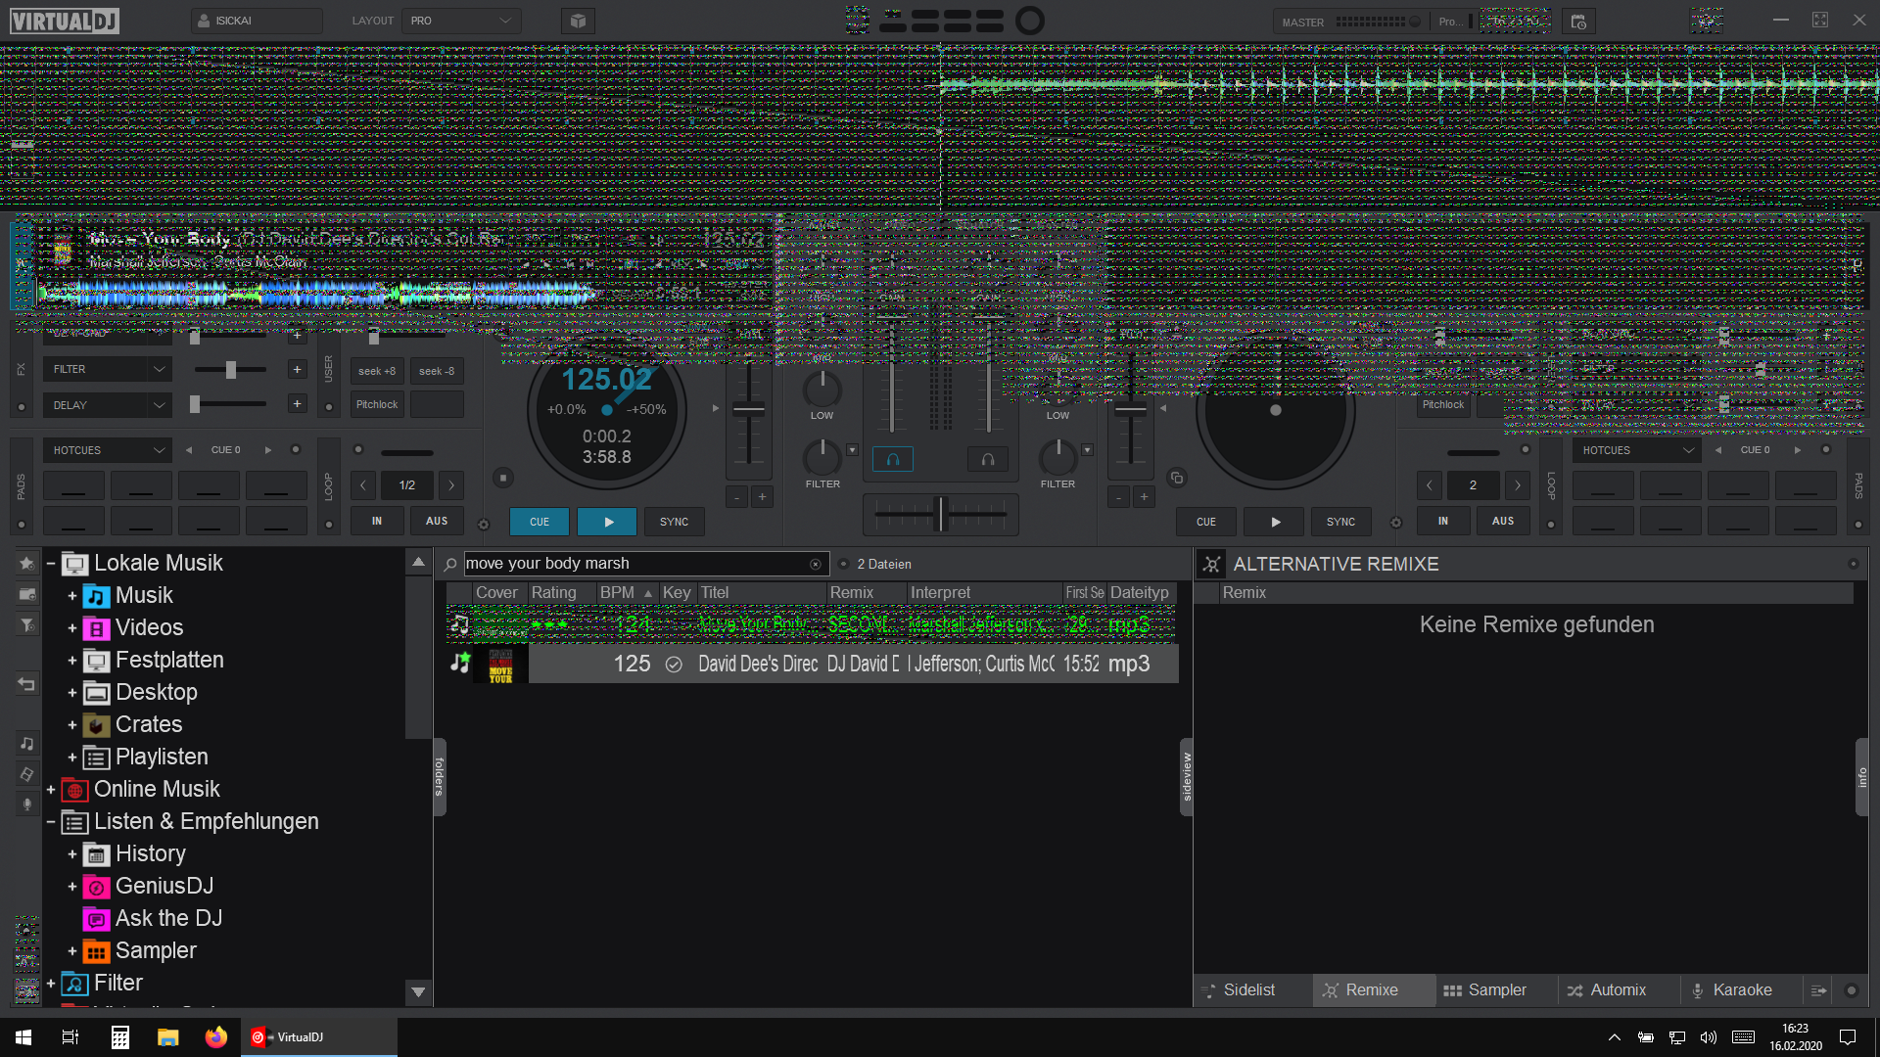1880x1057 pixels.
Task: Open DELAY effect dropdown
Action: point(108,405)
